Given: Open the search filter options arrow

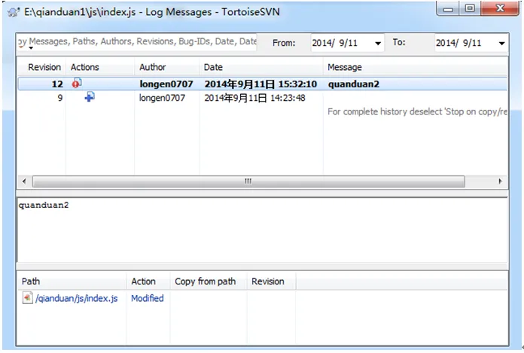Looking at the screenshot, I should coord(31,48).
